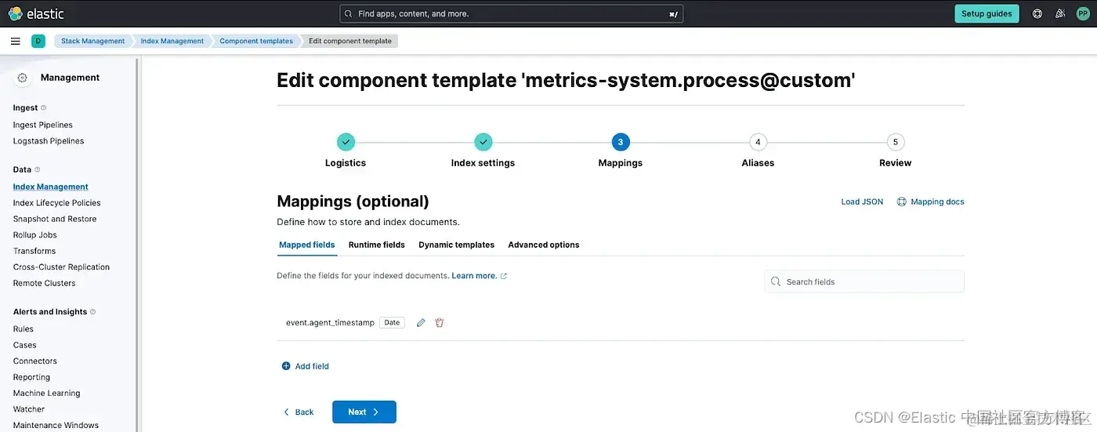
Task: Select the Advanced options tab
Action: tap(543, 245)
